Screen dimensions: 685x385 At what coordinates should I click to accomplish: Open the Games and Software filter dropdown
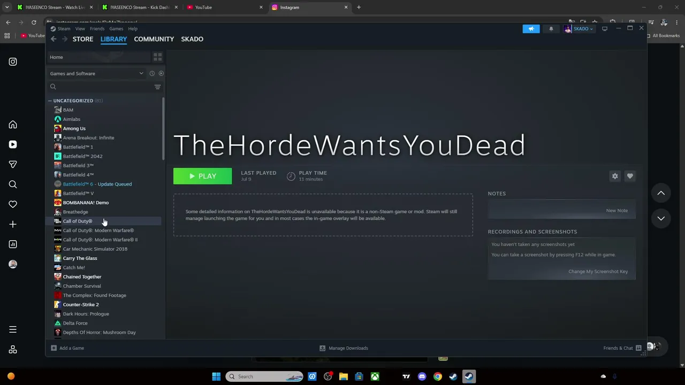(97, 73)
